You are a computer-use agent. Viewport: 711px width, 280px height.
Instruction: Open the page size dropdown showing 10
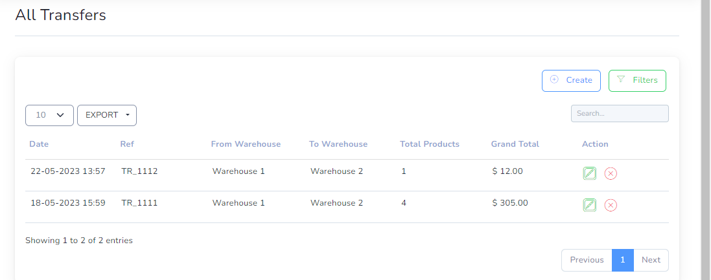[49, 115]
